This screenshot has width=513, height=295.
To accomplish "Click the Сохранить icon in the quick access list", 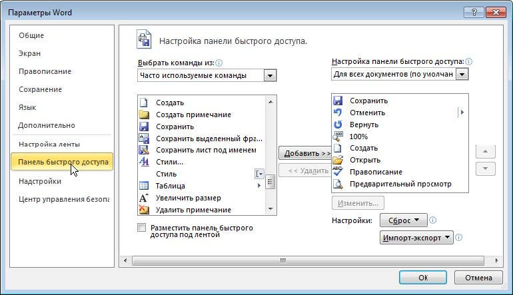I will (338, 101).
